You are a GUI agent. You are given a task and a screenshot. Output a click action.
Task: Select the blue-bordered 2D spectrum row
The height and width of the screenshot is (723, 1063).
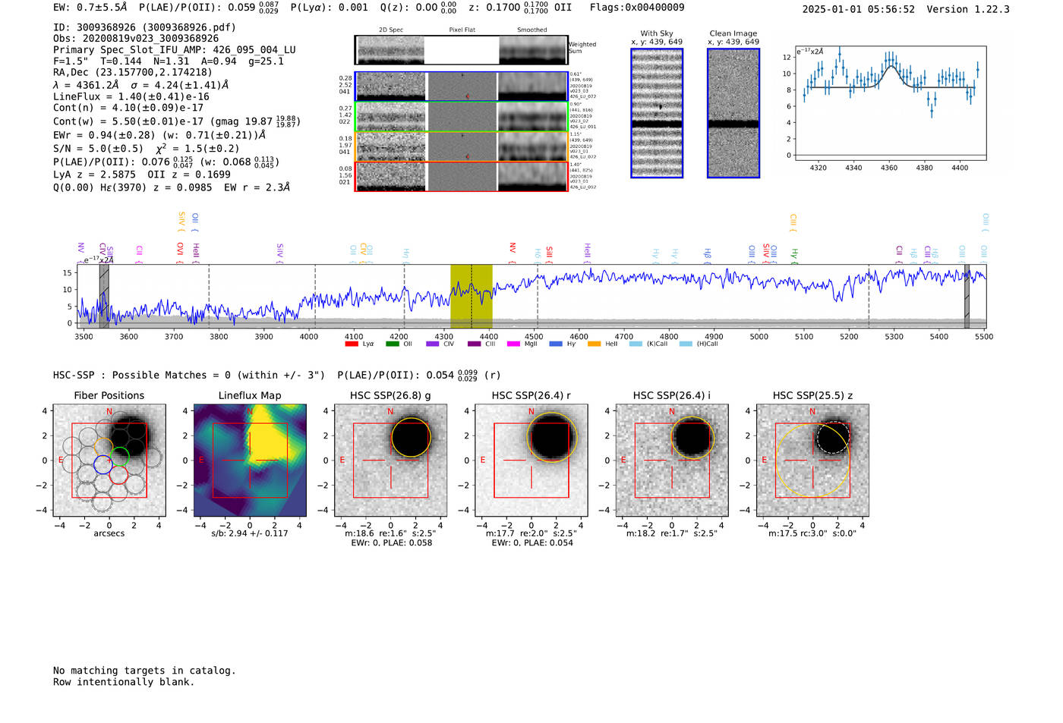(x=462, y=86)
